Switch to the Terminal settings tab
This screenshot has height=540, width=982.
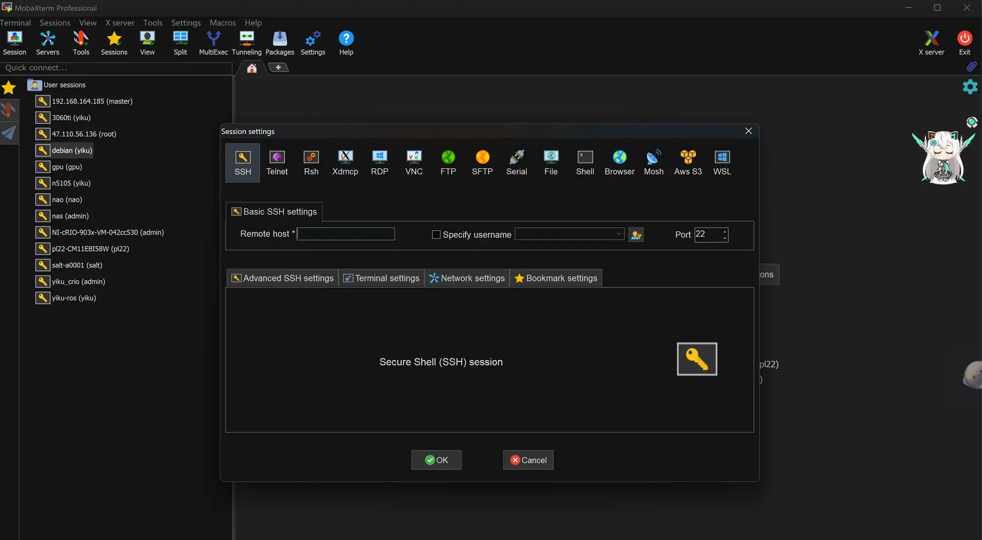point(382,278)
